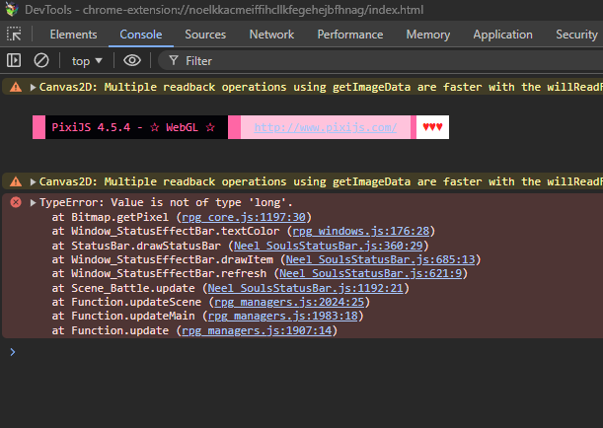This screenshot has width=603, height=428.
Task: Open rpg_managers.js:1983:18 link
Action: pos(282,316)
